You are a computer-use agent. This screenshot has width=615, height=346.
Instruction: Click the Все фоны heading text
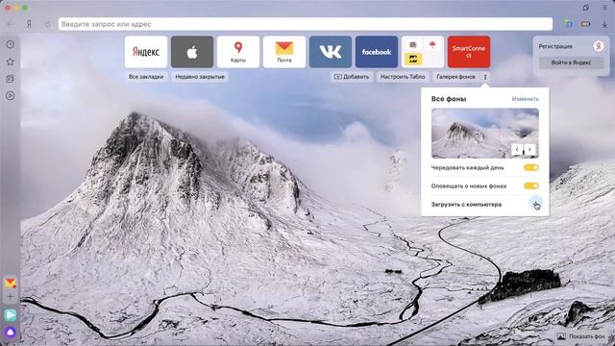click(x=449, y=99)
